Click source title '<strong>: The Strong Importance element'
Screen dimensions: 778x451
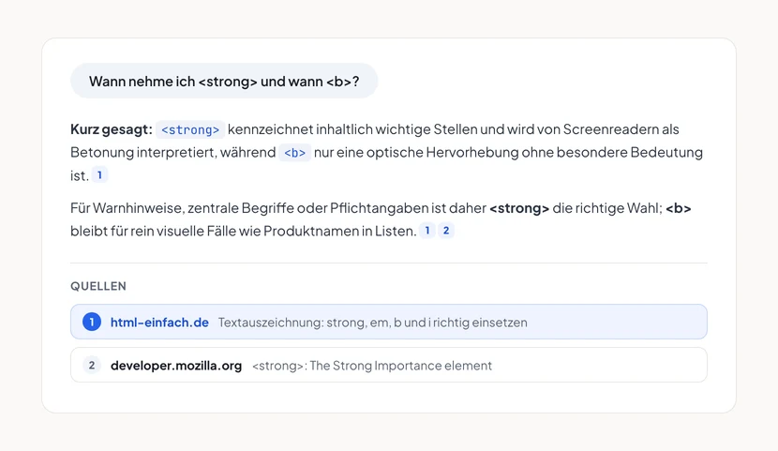click(x=372, y=366)
